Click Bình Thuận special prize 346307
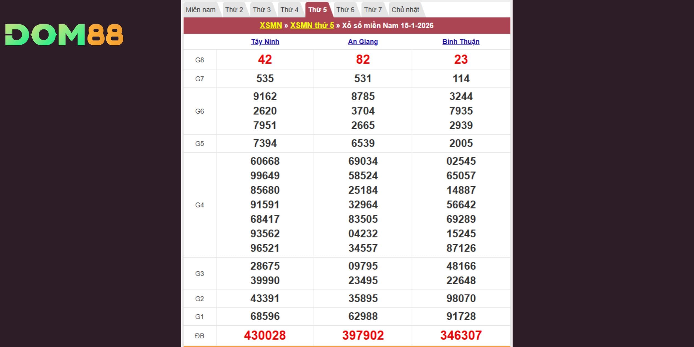Screen dimensions: 694x347 click(x=461, y=335)
